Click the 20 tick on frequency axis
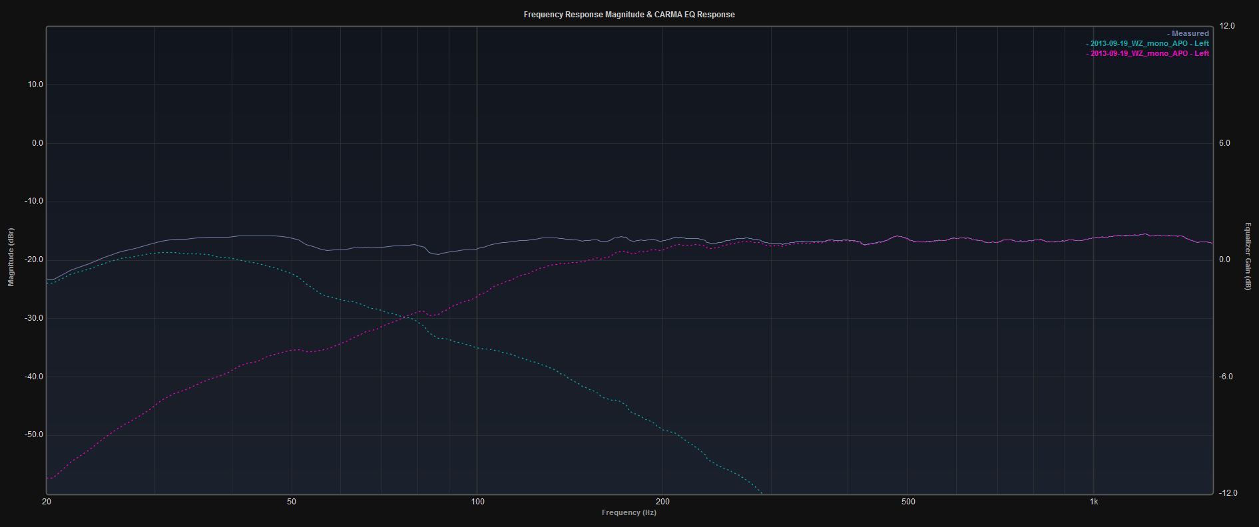 coord(47,502)
